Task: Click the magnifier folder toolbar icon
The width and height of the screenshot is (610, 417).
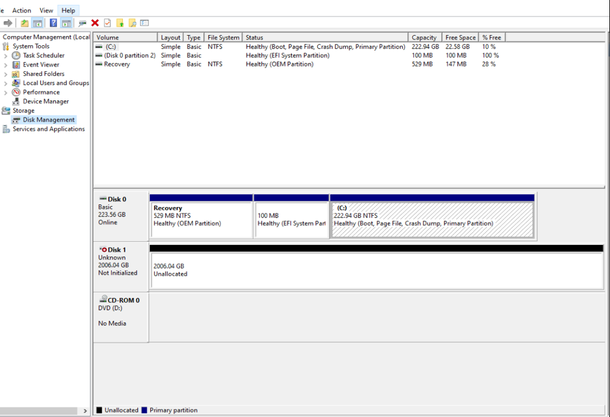Action: click(132, 23)
